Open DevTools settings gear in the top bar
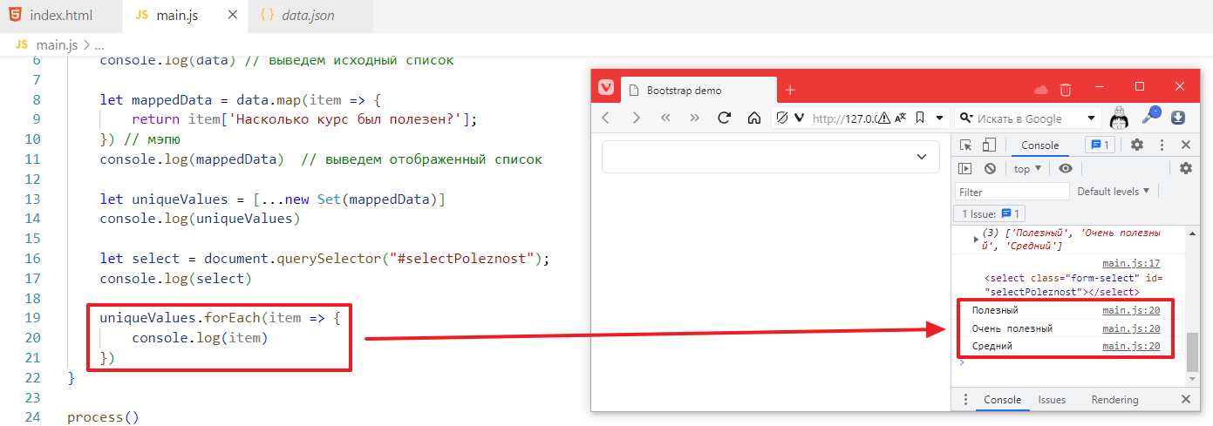The height and width of the screenshot is (426, 1213). point(1136,145)
